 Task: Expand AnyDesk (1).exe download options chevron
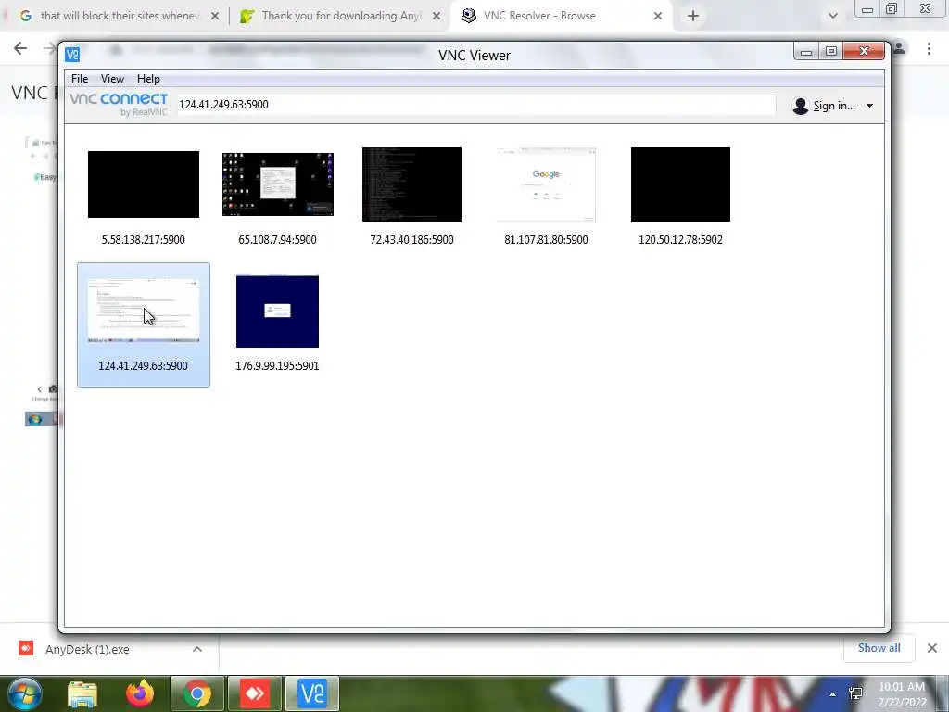(197, 649)
